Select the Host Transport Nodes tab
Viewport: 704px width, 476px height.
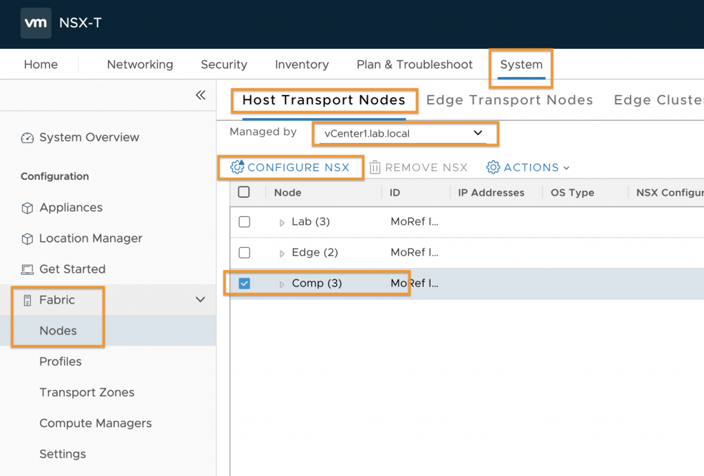tap(324, 100)
